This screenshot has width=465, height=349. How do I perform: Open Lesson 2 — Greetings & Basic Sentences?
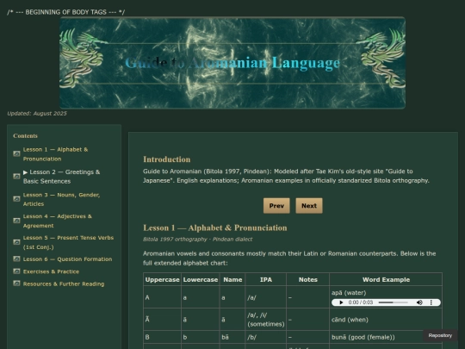pos(61,177)
